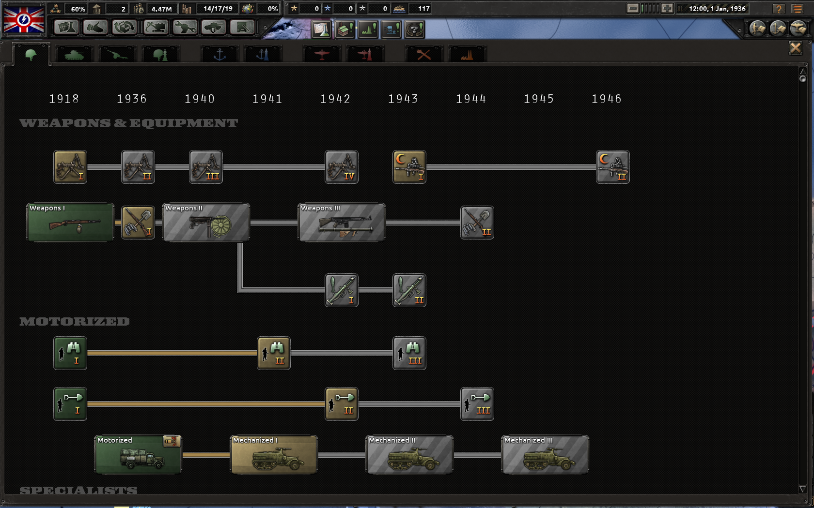
Task: Click the game speed indicator bars
Action: point(650,8)
